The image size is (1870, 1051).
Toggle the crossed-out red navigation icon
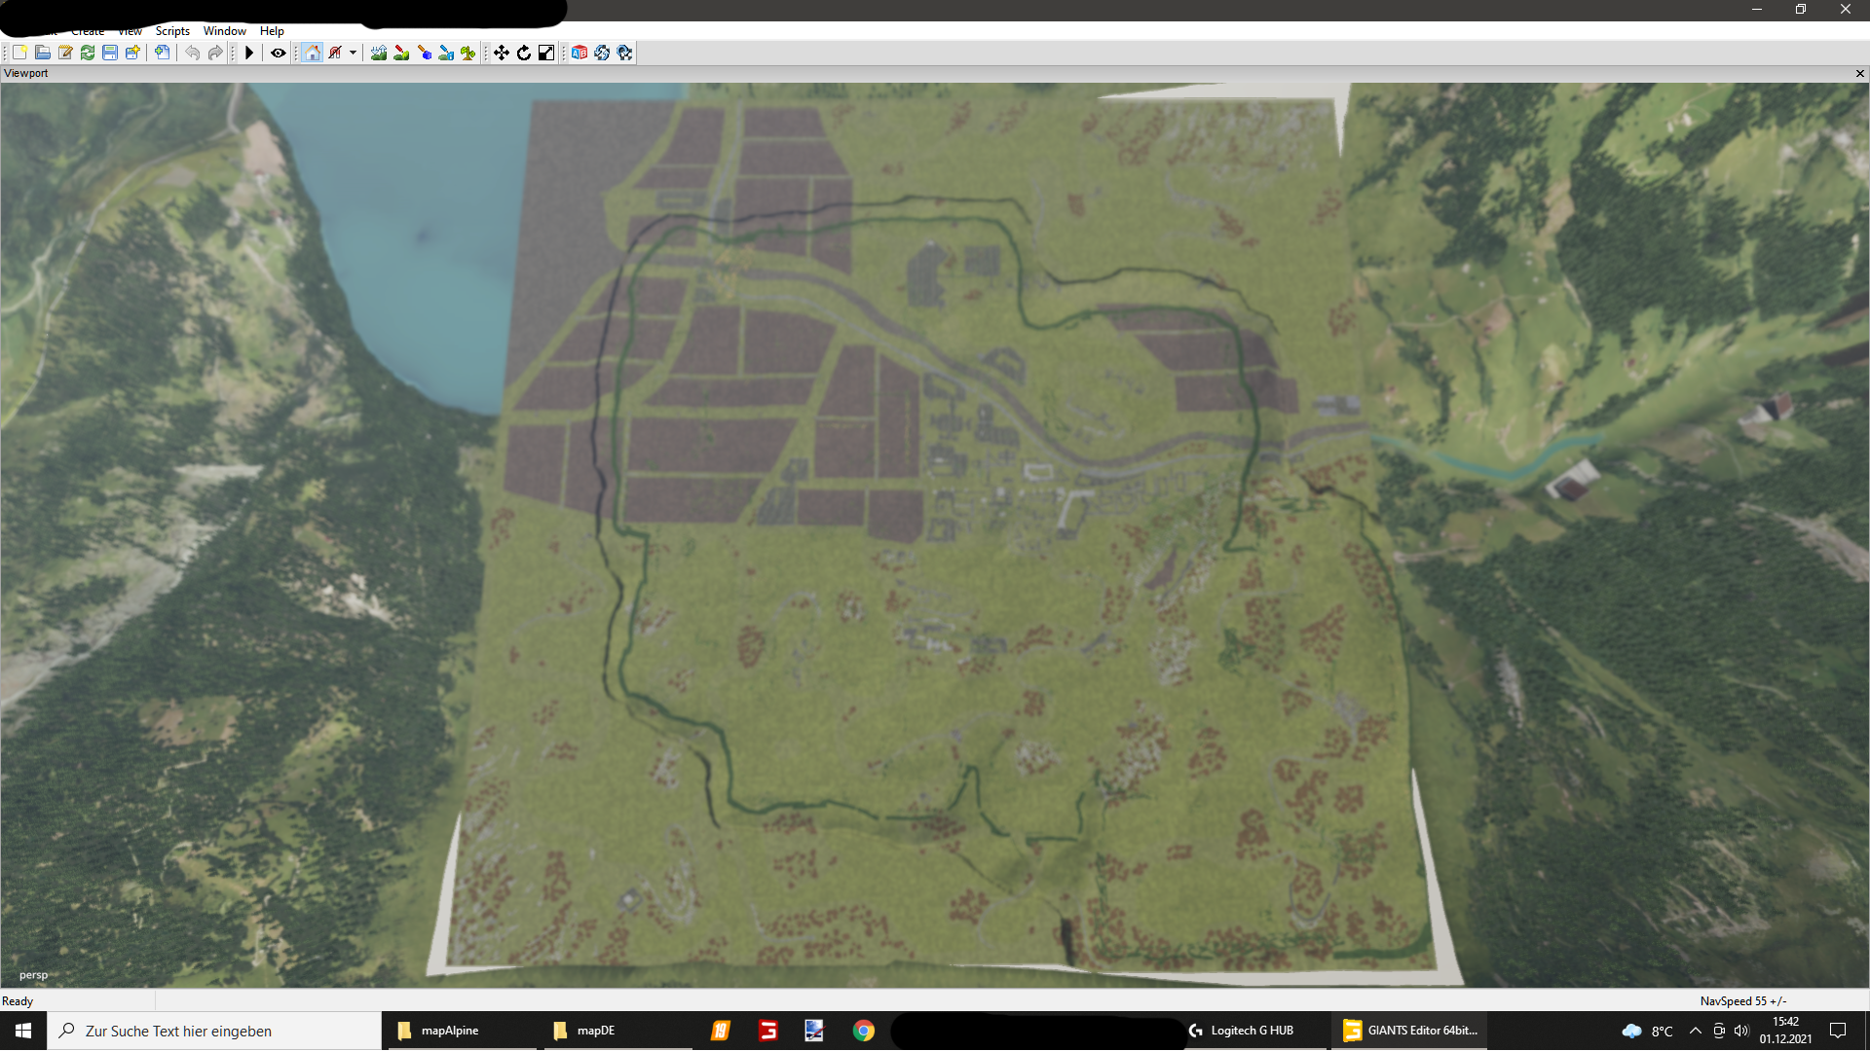[335, 53]
